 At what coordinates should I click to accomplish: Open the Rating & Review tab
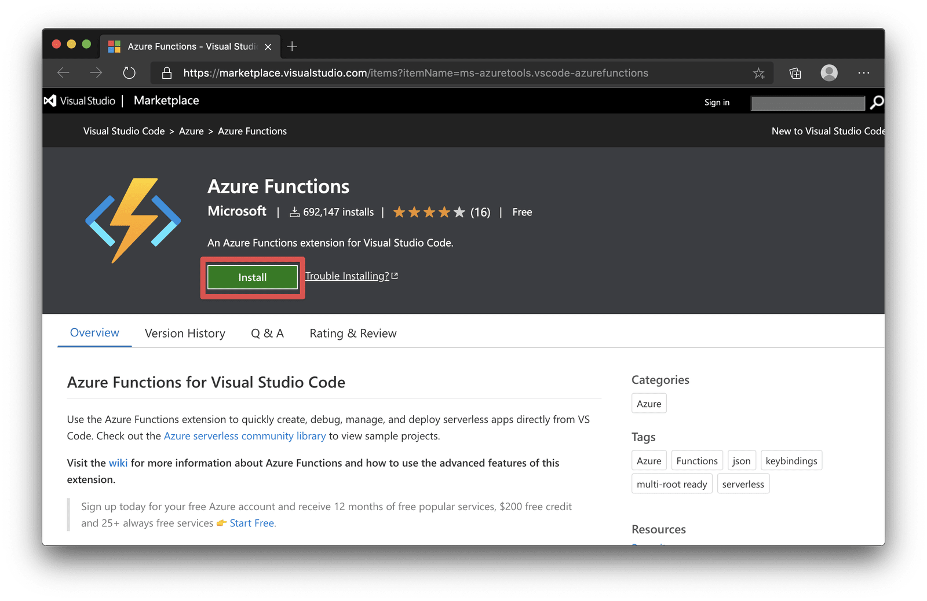pos(353,334)
